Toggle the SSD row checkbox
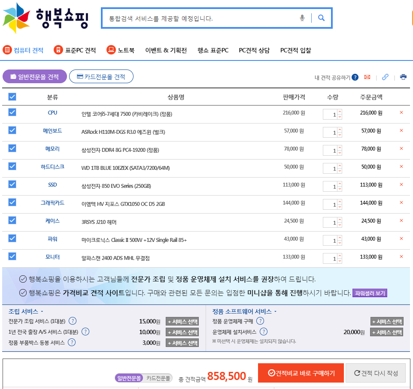This screenshot has width=413, height=389. click(12, 184)
